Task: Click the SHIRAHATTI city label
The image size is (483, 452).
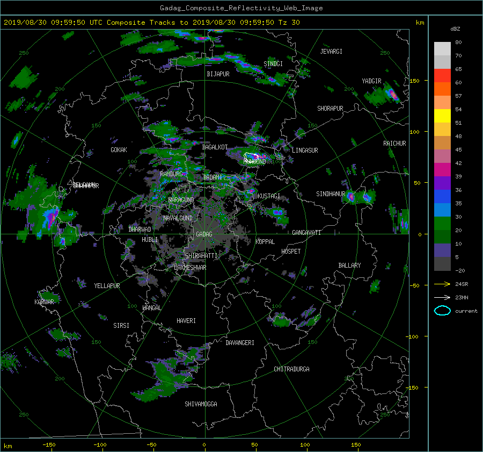Action: pos(201,255)
